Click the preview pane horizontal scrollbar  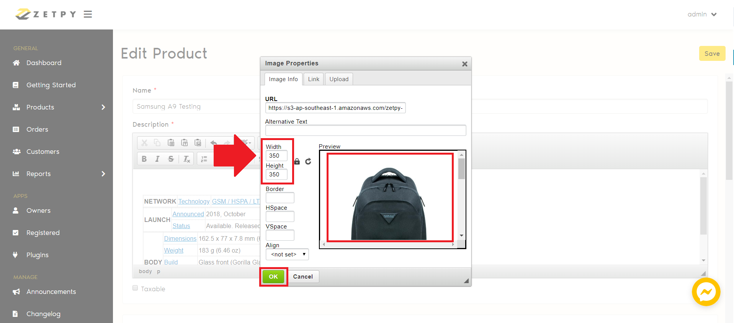click(389, 244)
